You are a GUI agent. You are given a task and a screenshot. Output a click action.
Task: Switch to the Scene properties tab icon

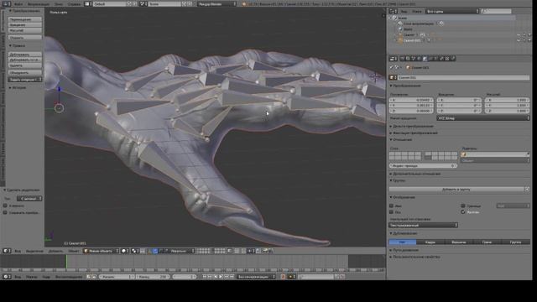[x=414, y=59]
